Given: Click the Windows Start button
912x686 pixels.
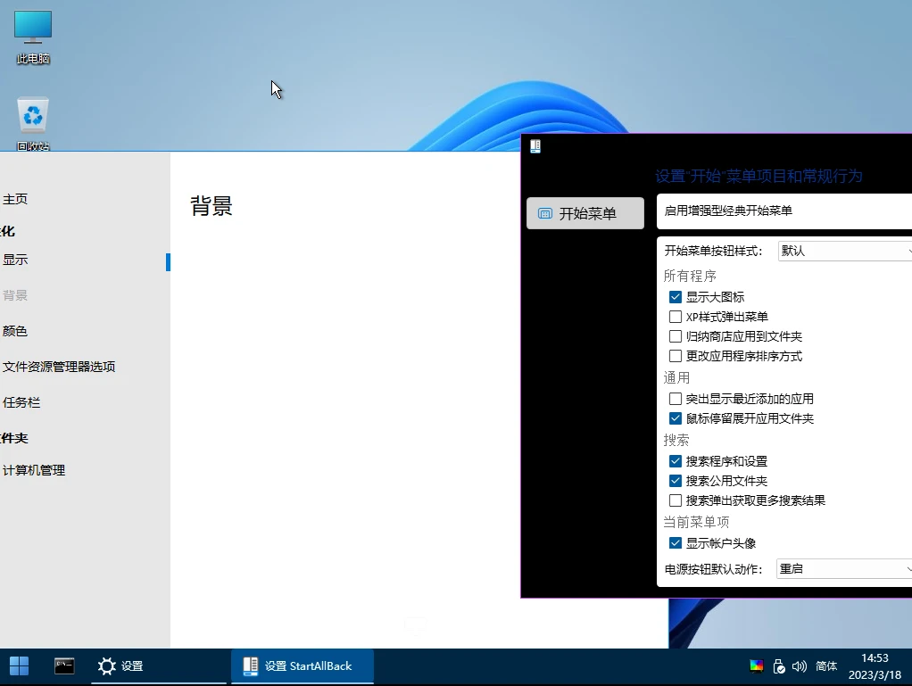Looking at the screenshot, I should tap(20, 666).
